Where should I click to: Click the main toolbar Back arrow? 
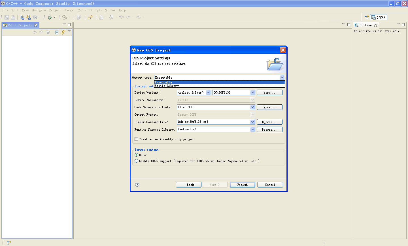(x=128, y=17)
